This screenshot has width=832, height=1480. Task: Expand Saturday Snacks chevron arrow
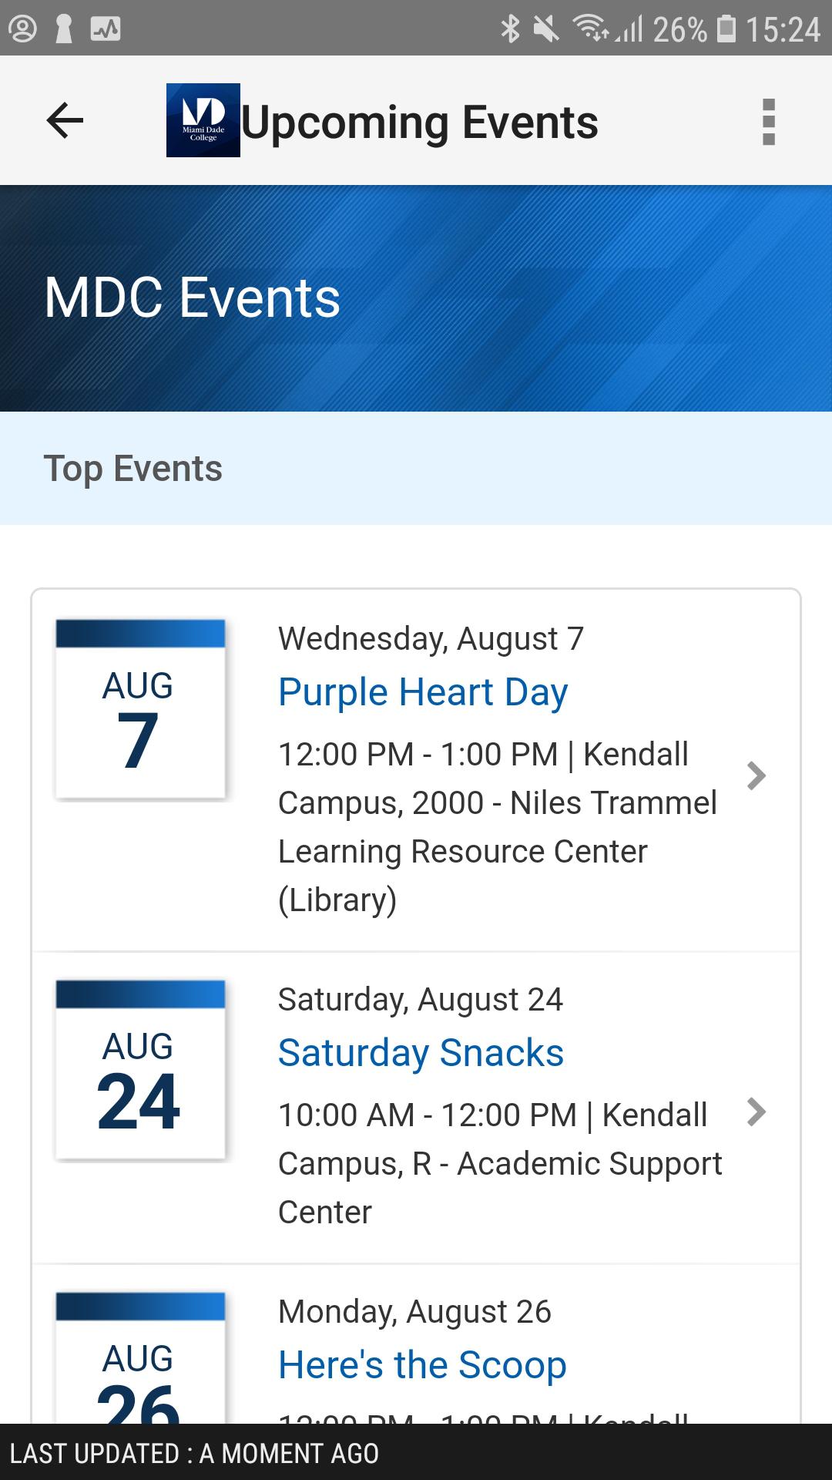757,1112
